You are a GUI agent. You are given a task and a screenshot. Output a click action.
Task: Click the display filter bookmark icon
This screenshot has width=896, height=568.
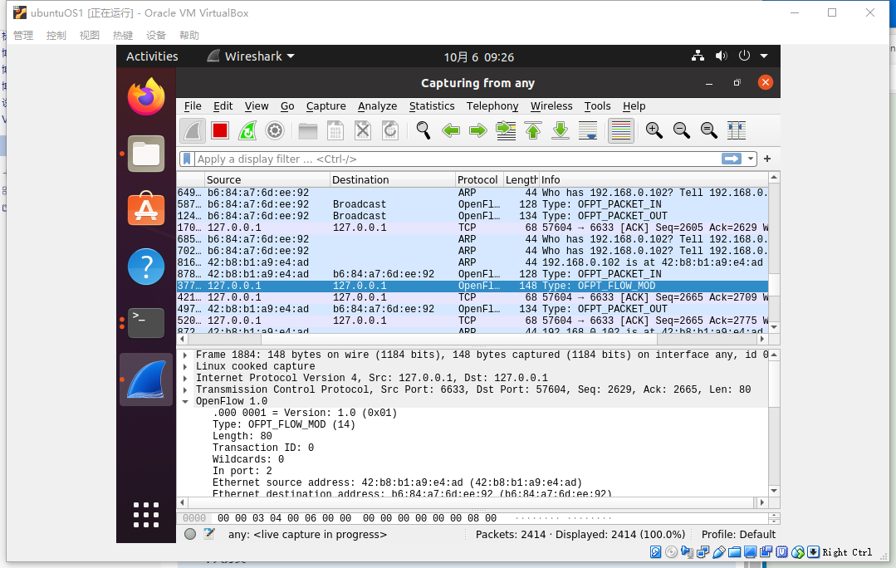(187, 159)
